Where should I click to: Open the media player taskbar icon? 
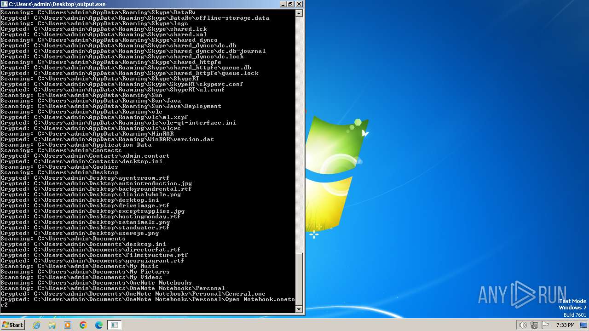coord(68,325)
